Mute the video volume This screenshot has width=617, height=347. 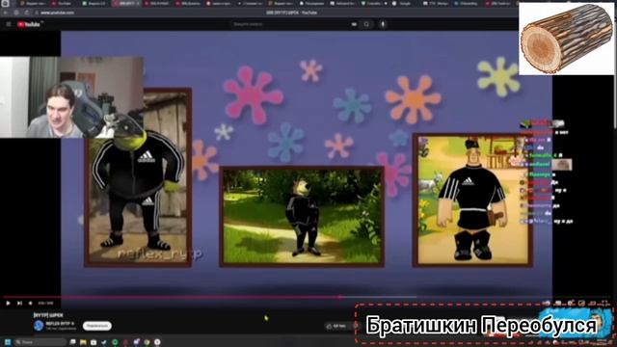pyautogui.click(x=30, y=304)
